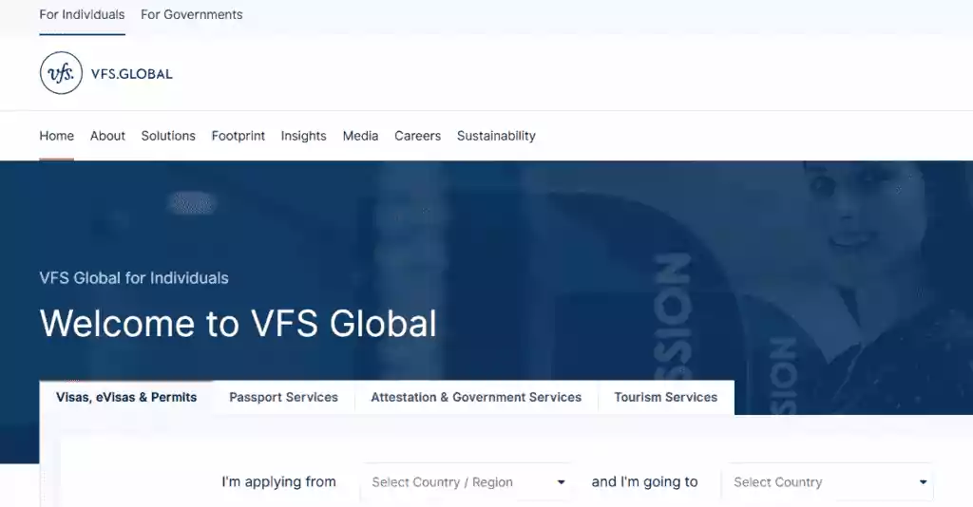Open the destination Select Country dropdown
Viewport: 973px width, 507px height.
click(828, 482)
